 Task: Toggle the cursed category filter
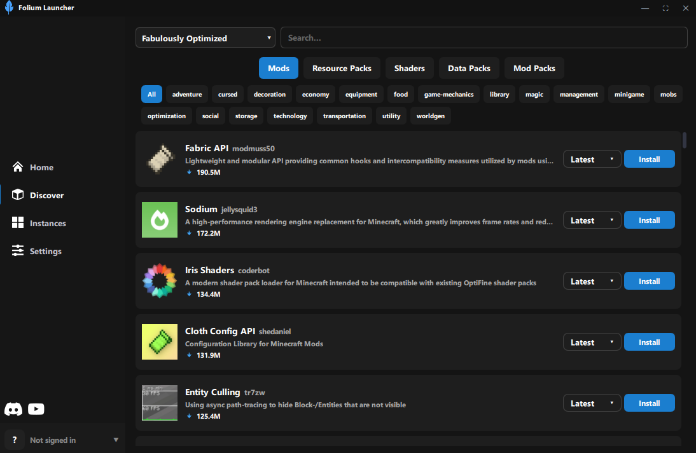pos(228,95)
